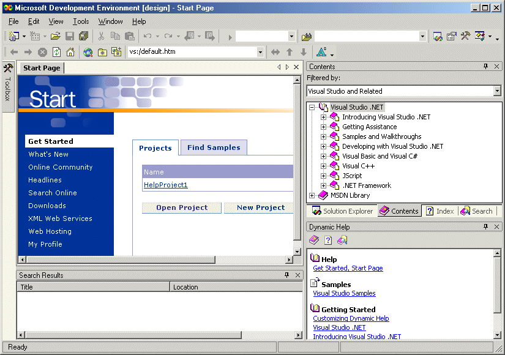Click the Find in Files binoculars-folder icon
505x355 pixels.
click(x=307, y=37)
